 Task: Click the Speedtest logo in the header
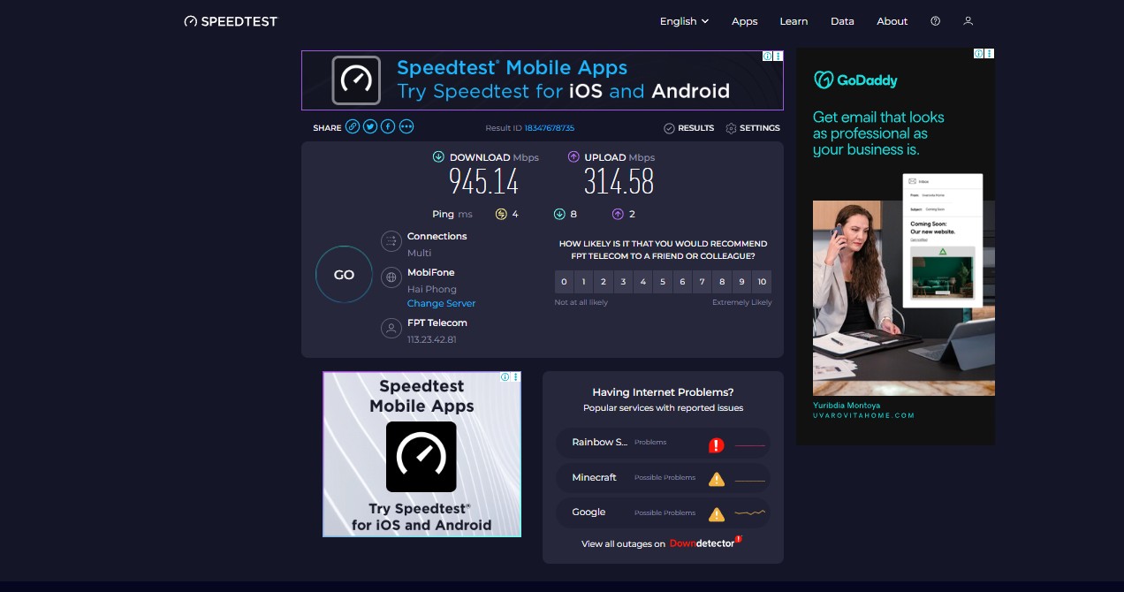230,20
